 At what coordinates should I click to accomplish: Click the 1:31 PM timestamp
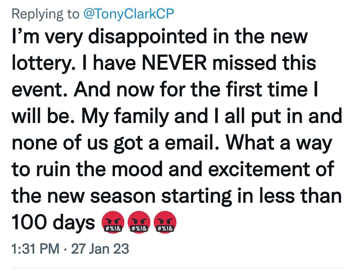point(35,248)
